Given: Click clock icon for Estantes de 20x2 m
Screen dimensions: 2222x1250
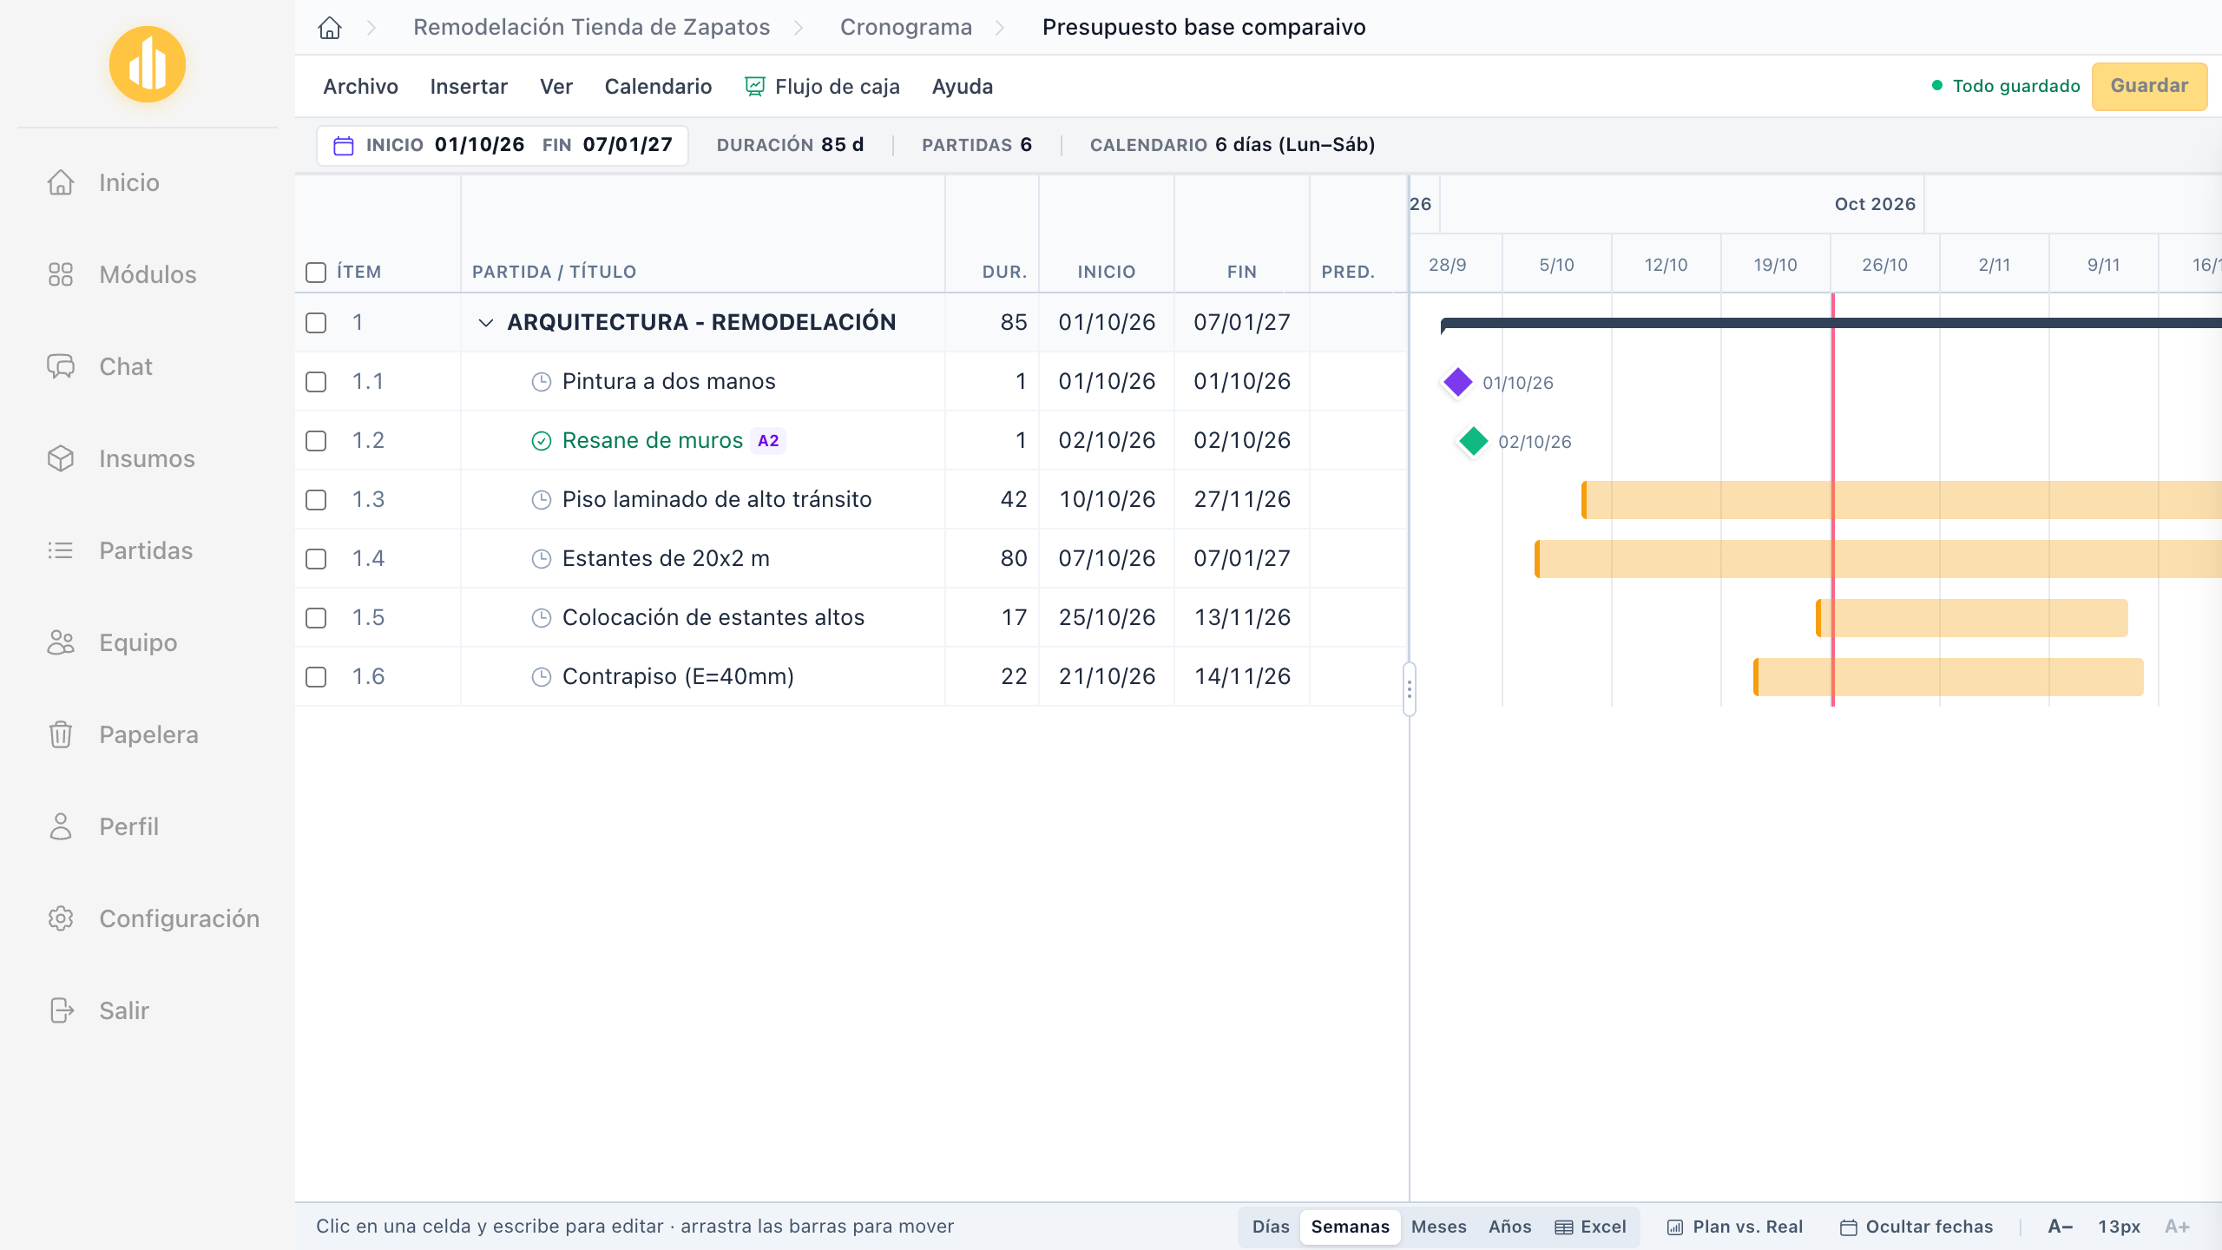Looking at the screenshot, I should click(x=542, y=559).
